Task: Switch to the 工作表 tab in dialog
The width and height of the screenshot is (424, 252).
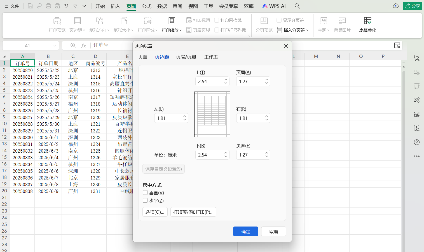Action: coord(211,57)
